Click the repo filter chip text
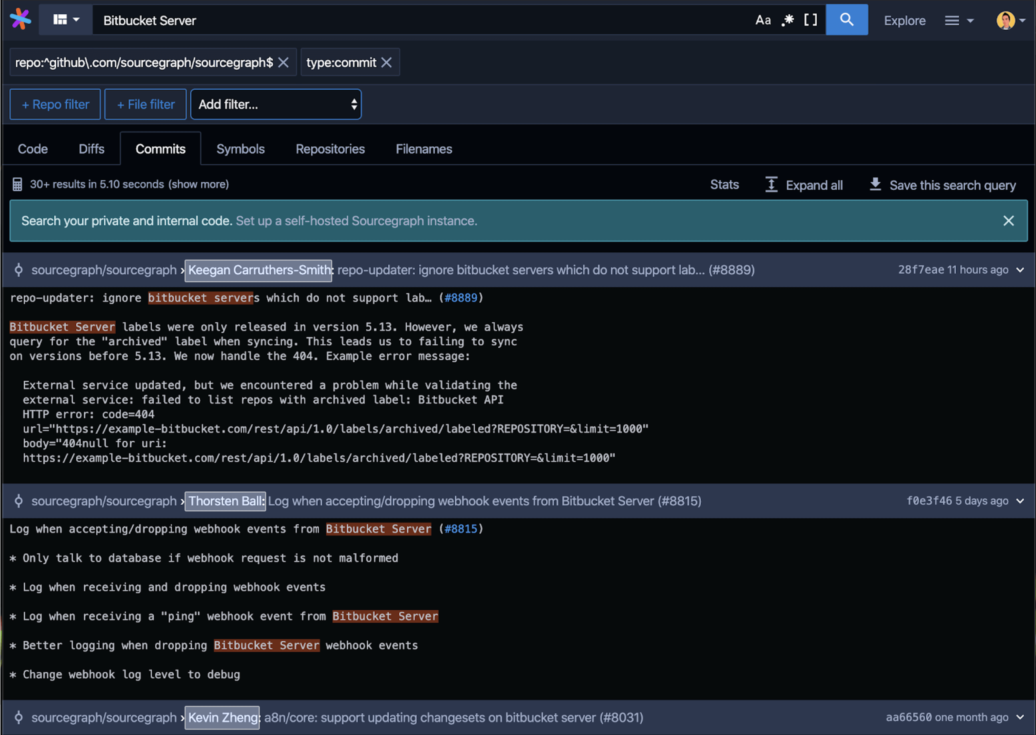This screenshot has width=1036, height=735. (x=144, y=62)
